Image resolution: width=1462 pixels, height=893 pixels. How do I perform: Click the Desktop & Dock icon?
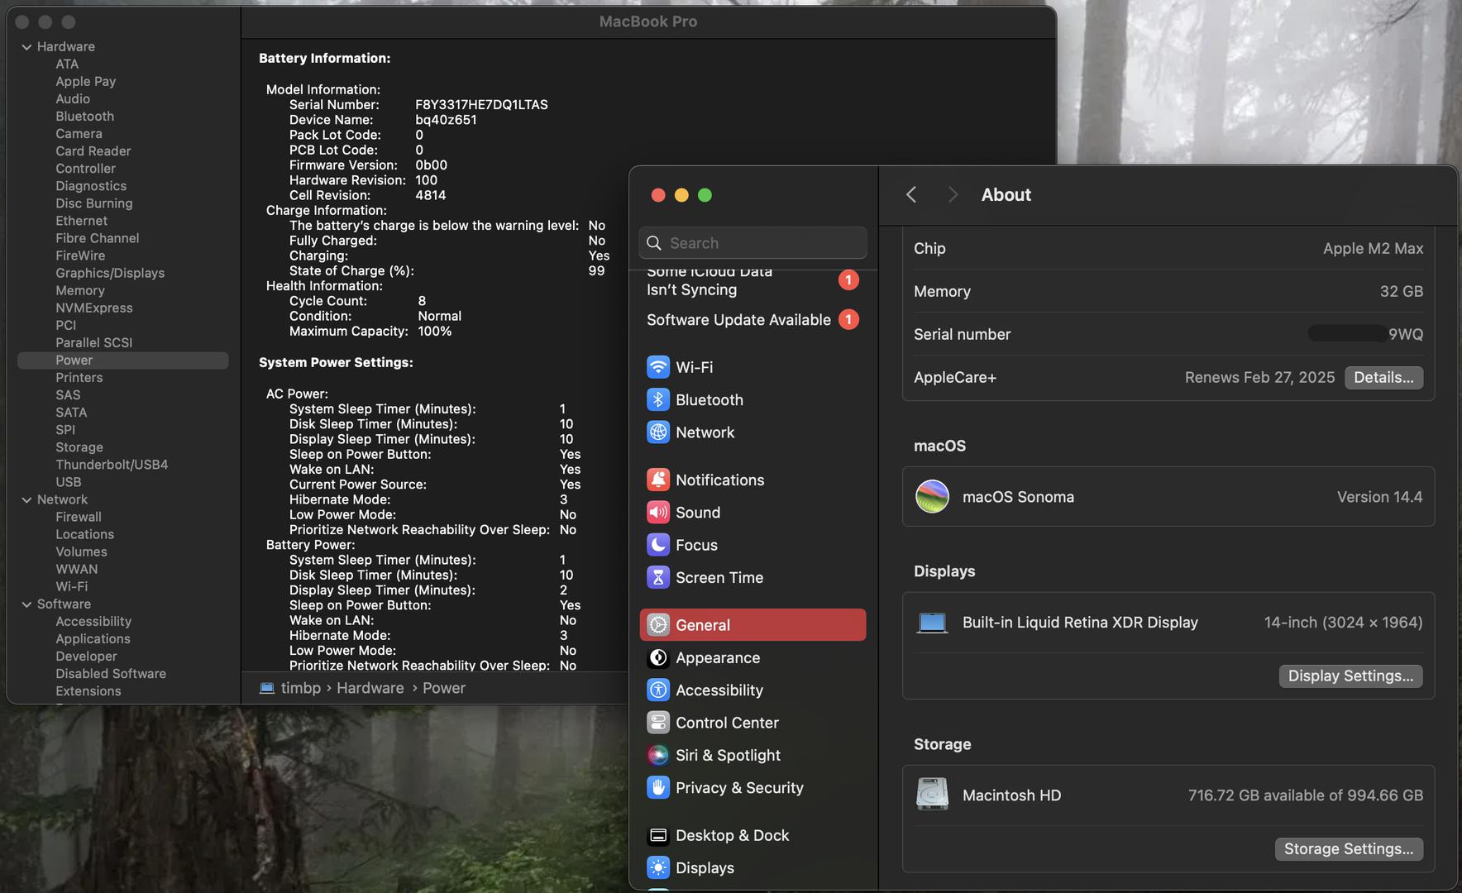point(658,835)
